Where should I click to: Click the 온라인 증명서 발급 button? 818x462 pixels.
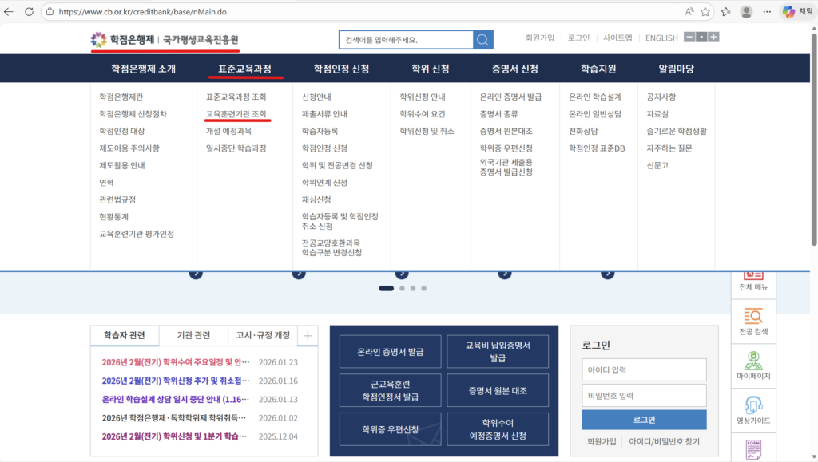[390, 351]
